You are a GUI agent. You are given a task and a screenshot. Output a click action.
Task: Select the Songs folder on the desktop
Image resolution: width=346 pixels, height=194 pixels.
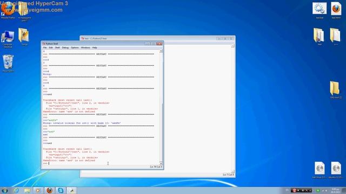pos(24,37)
